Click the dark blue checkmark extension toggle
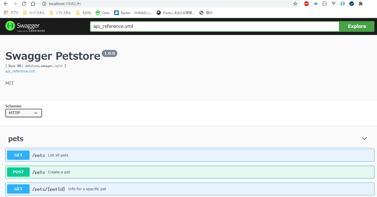The width and height of the screenshot is (377, 197). (x=351, y=4)
